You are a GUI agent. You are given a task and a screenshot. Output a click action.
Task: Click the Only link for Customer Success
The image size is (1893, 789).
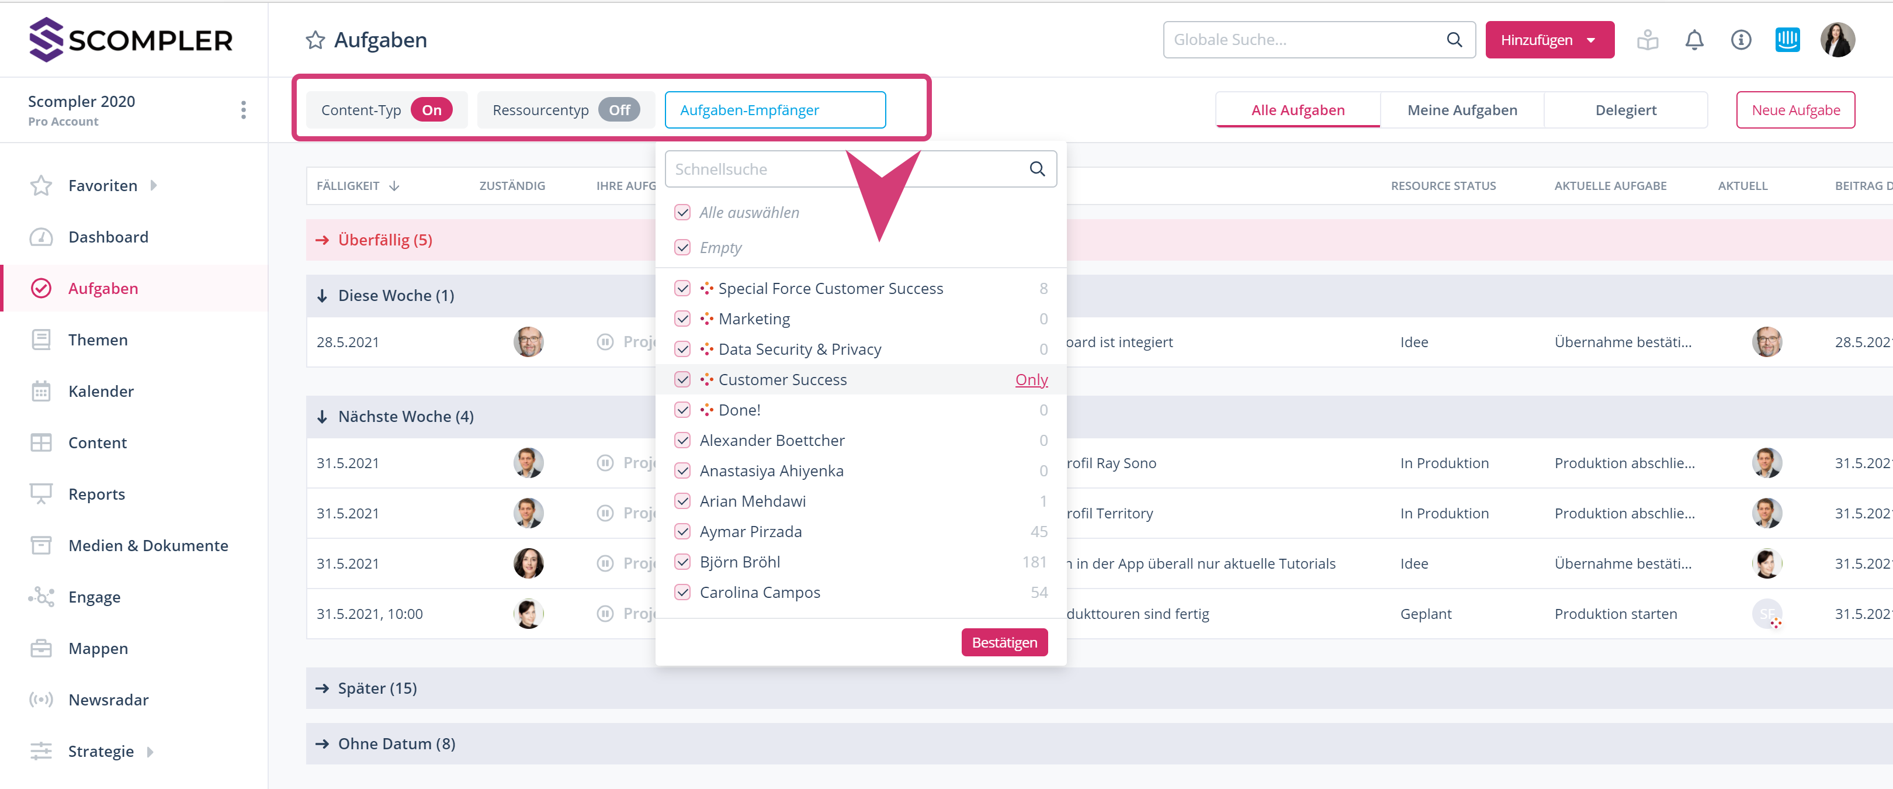click(1031, 379)
